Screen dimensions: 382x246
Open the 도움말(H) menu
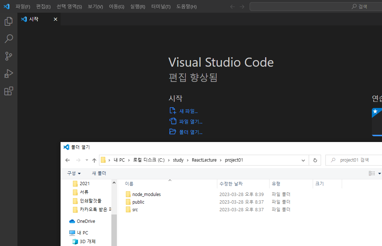(x=186, y=7)
